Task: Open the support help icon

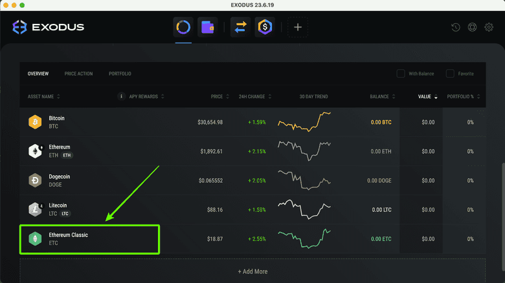Action: coord(473,28)
